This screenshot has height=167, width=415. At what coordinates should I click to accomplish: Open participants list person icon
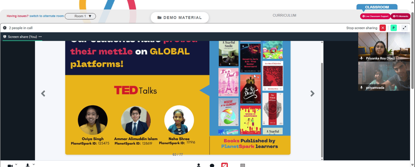tap(198, 165)
